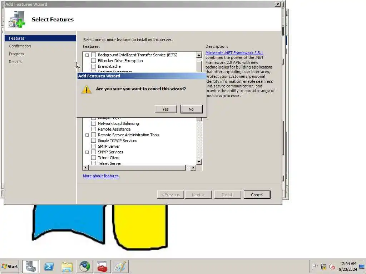Choose No in the cancel dialog
Image resolution: width=366 pixels, height=274 pixels.
(191, 109)
